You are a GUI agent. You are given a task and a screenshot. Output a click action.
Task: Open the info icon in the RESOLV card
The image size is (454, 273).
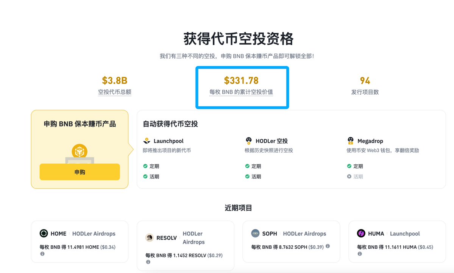(x=148, y=262)
